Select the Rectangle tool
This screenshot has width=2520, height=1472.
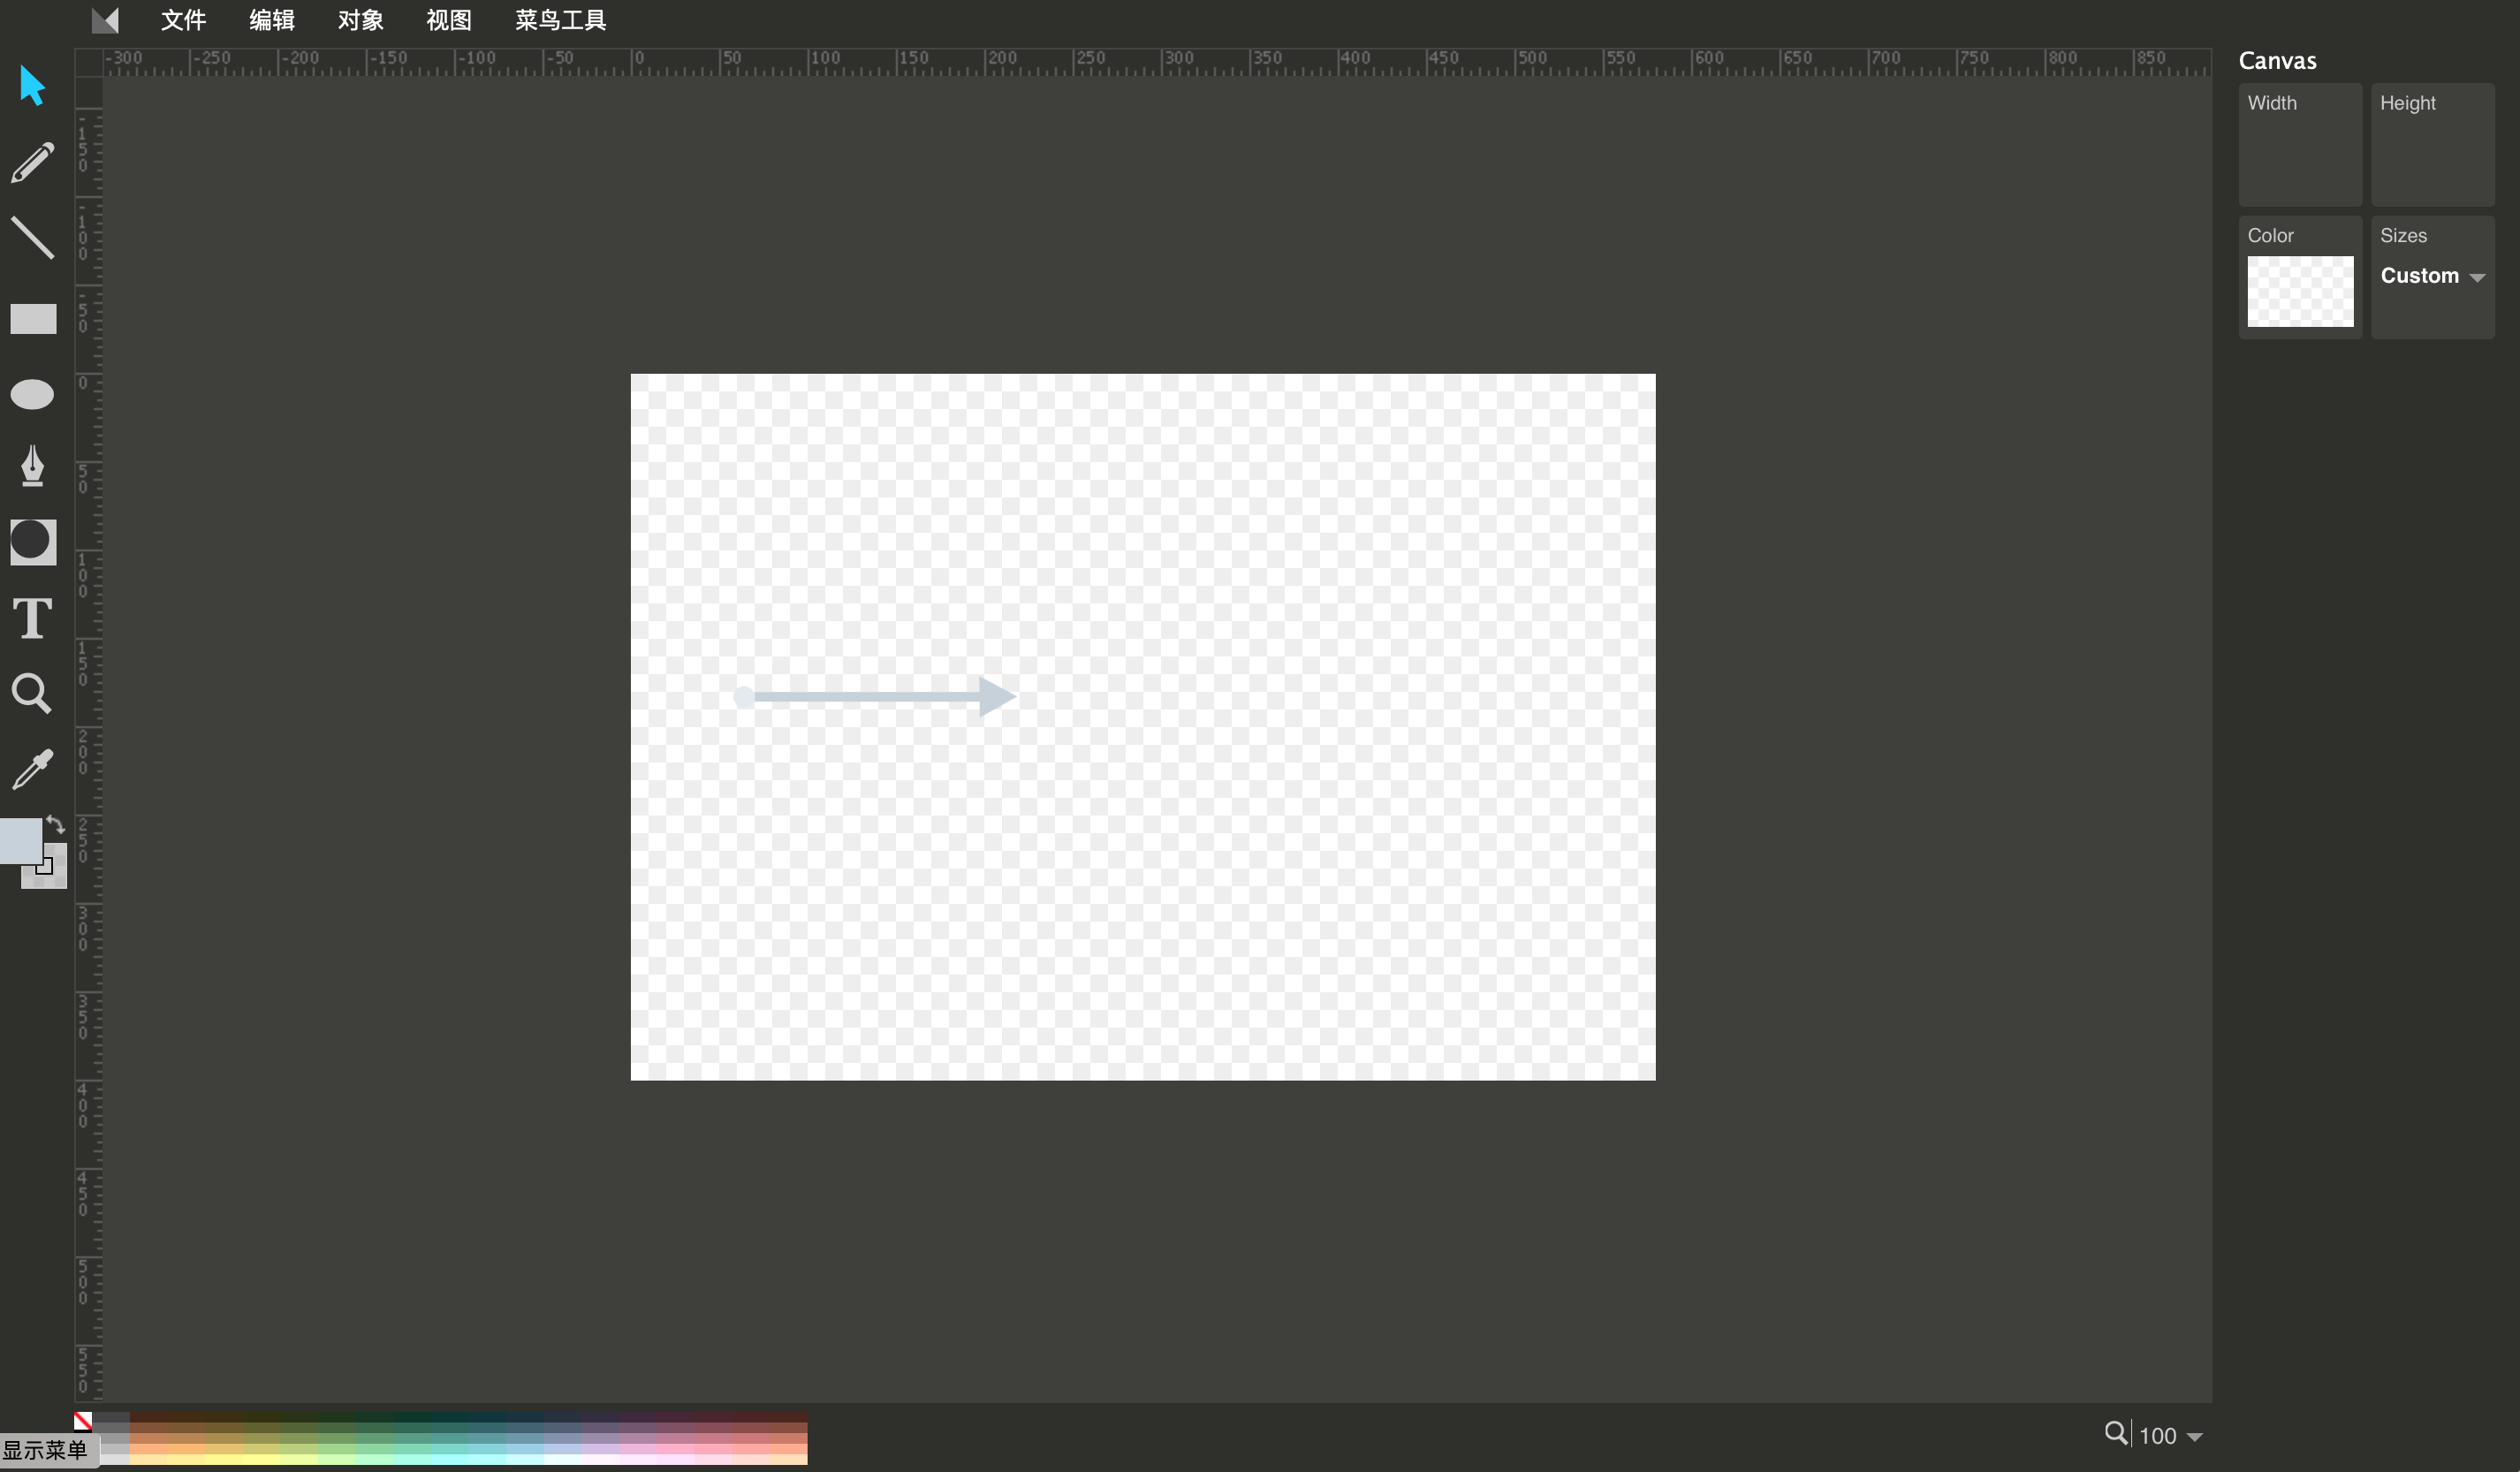pos(32,319)
